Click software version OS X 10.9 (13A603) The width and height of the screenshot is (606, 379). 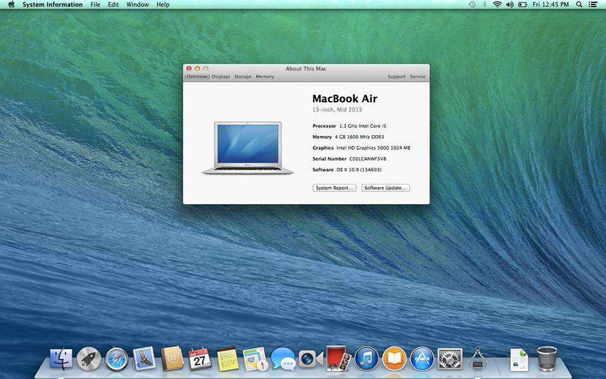point(359,169)
